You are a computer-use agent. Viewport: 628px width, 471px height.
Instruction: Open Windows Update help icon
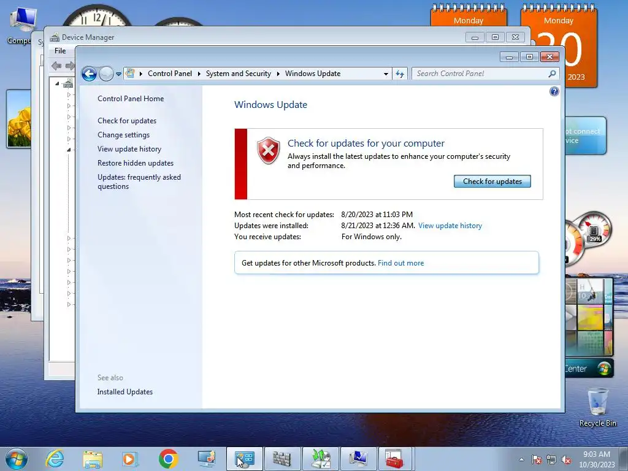click(554, 92)
